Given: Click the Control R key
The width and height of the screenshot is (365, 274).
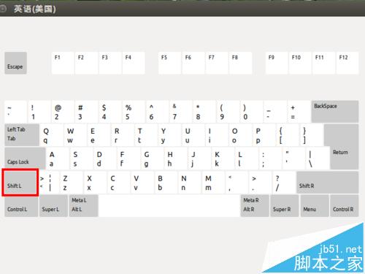Looking at the screenshot, I should coord(344,205).
